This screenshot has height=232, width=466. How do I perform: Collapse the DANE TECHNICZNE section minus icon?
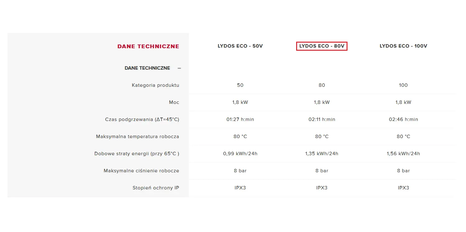[x=179, y=68]
